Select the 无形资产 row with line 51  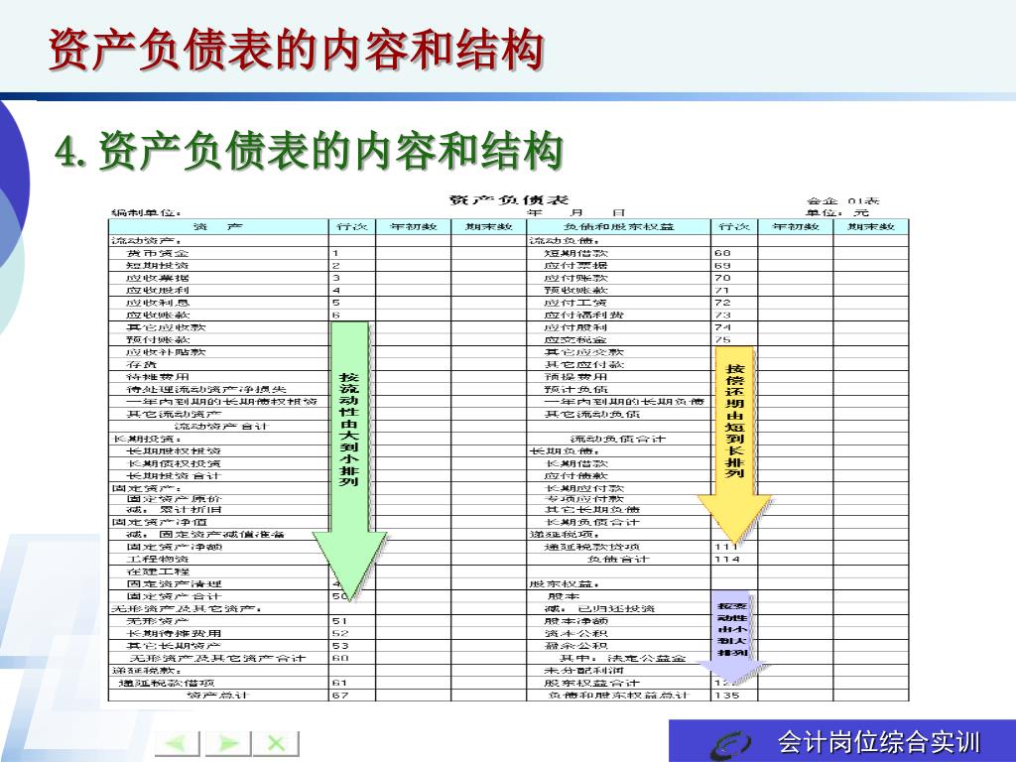158,621
